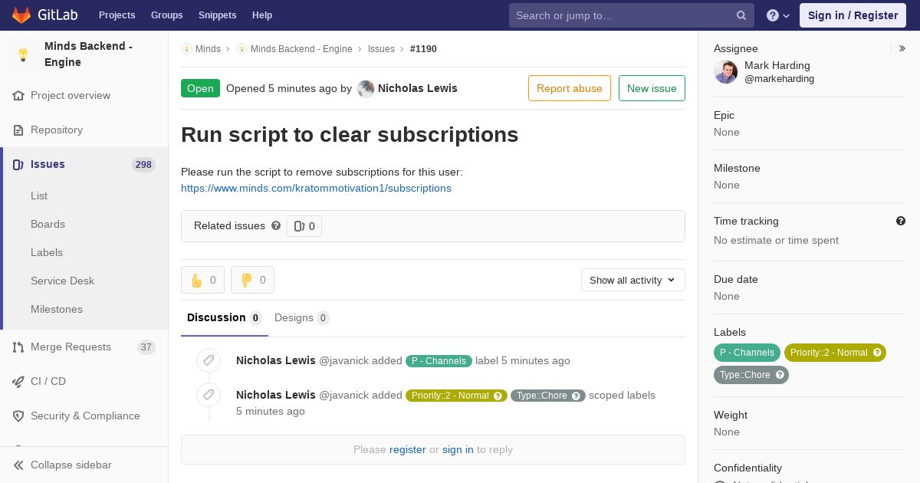Click the Security & Compliance shield icon
The width and height of the screenshot is (920, 483).
click(18, 416)
